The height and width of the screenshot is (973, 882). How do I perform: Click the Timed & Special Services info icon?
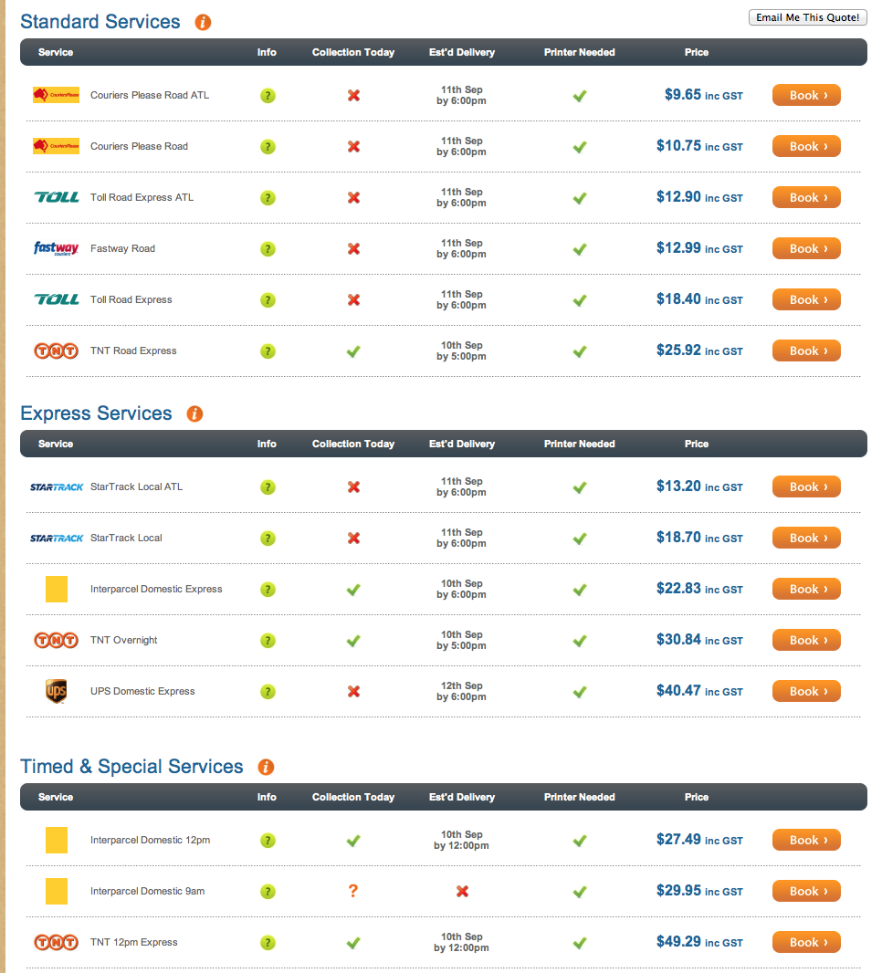tap(266, 767)
